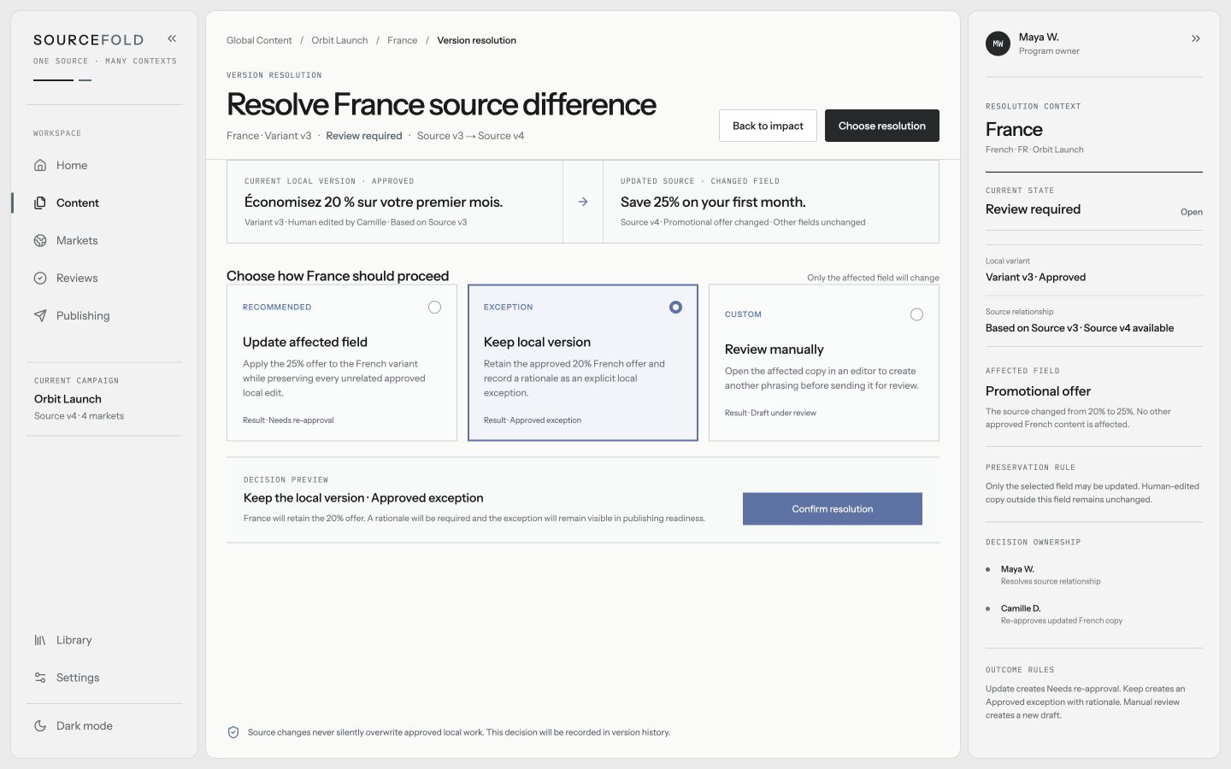Click the Home icon in sidebar

pyautogui.click(x=40, y=166)
